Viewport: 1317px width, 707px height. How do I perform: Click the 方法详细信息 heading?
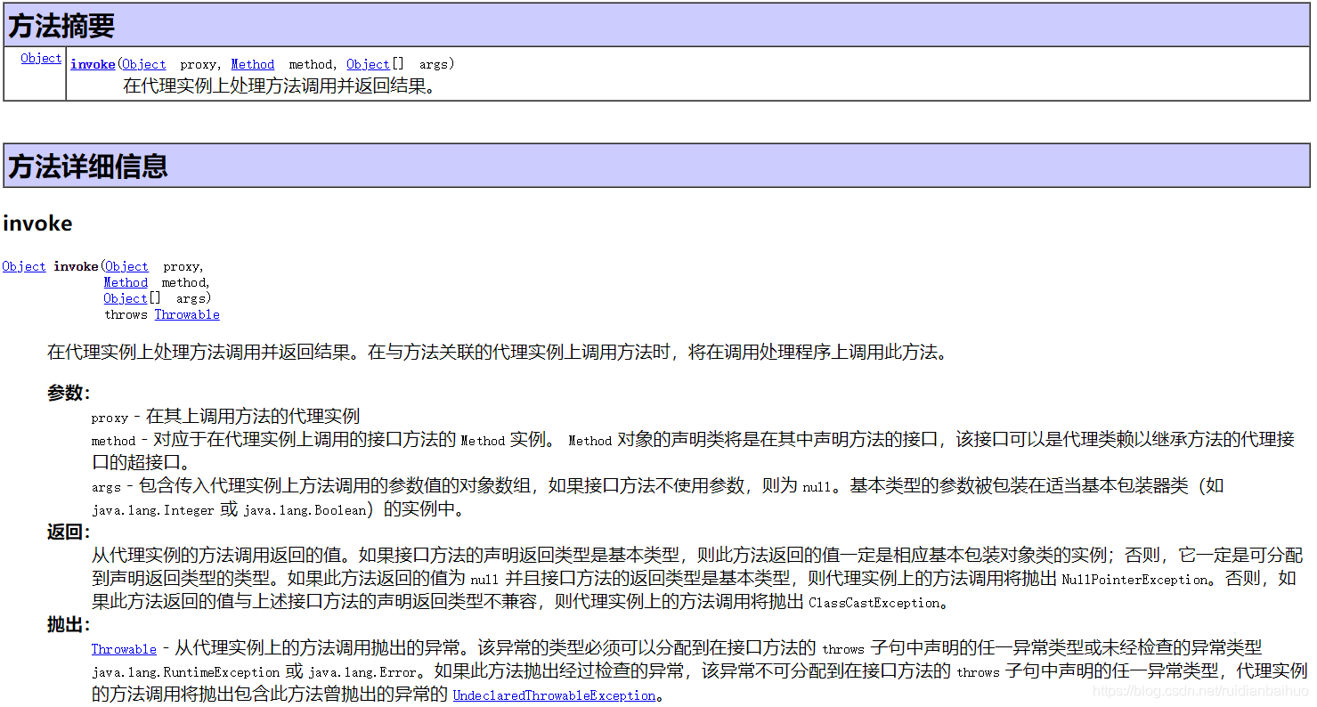pos(88,167)
